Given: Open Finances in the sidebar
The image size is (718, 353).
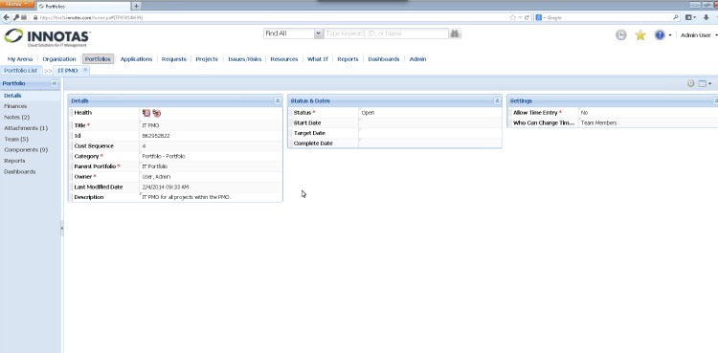Looking at the screenshot, I should tap(15, 106).
